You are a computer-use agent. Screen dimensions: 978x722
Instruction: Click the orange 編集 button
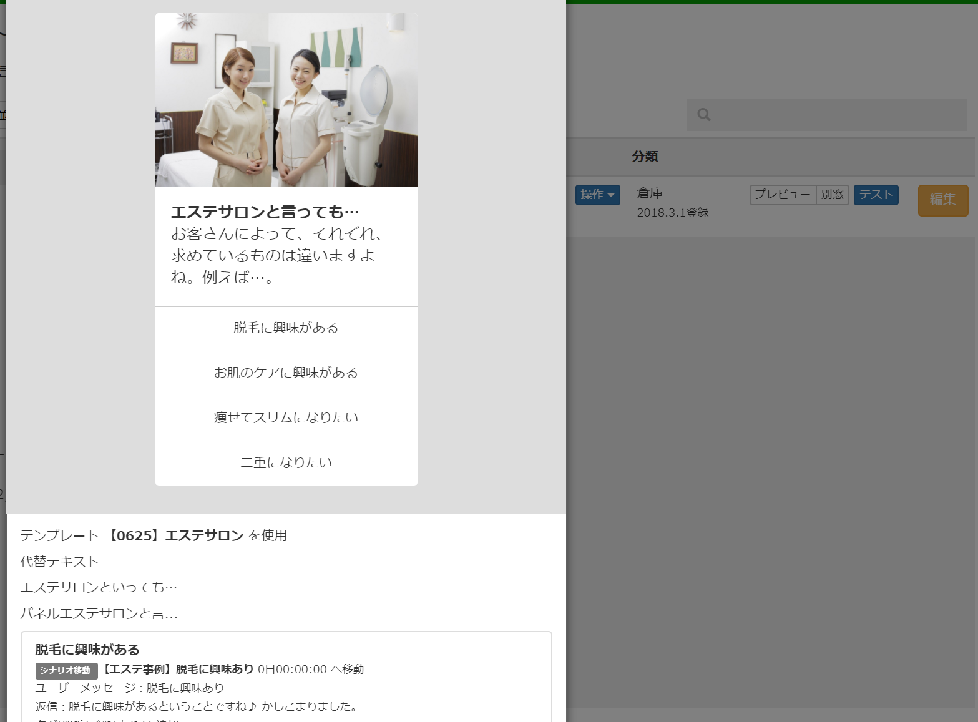click(942, 200)
